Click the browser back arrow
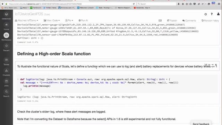The width and height of the screenshot is (222, 125). 2,4
